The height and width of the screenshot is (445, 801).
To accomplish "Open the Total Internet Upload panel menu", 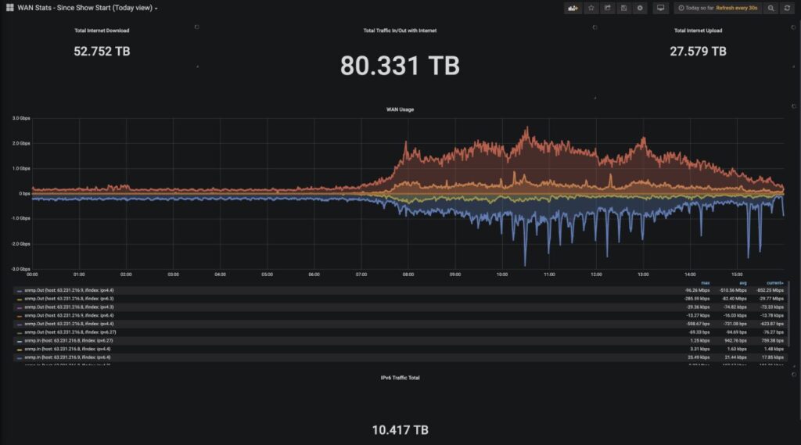I will pos(698,31).
